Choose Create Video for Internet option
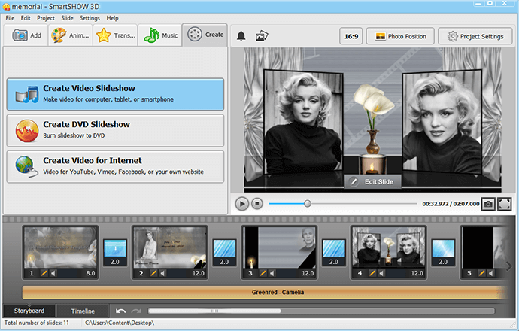This screenshot has height=331, width=519. (115, 166)
